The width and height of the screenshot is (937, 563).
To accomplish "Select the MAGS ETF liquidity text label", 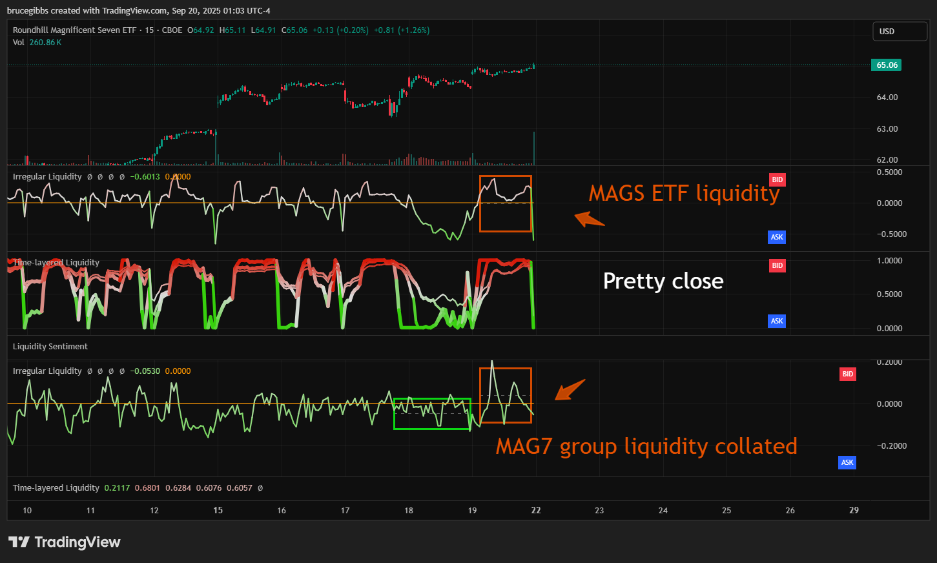I will coord(684,193).
